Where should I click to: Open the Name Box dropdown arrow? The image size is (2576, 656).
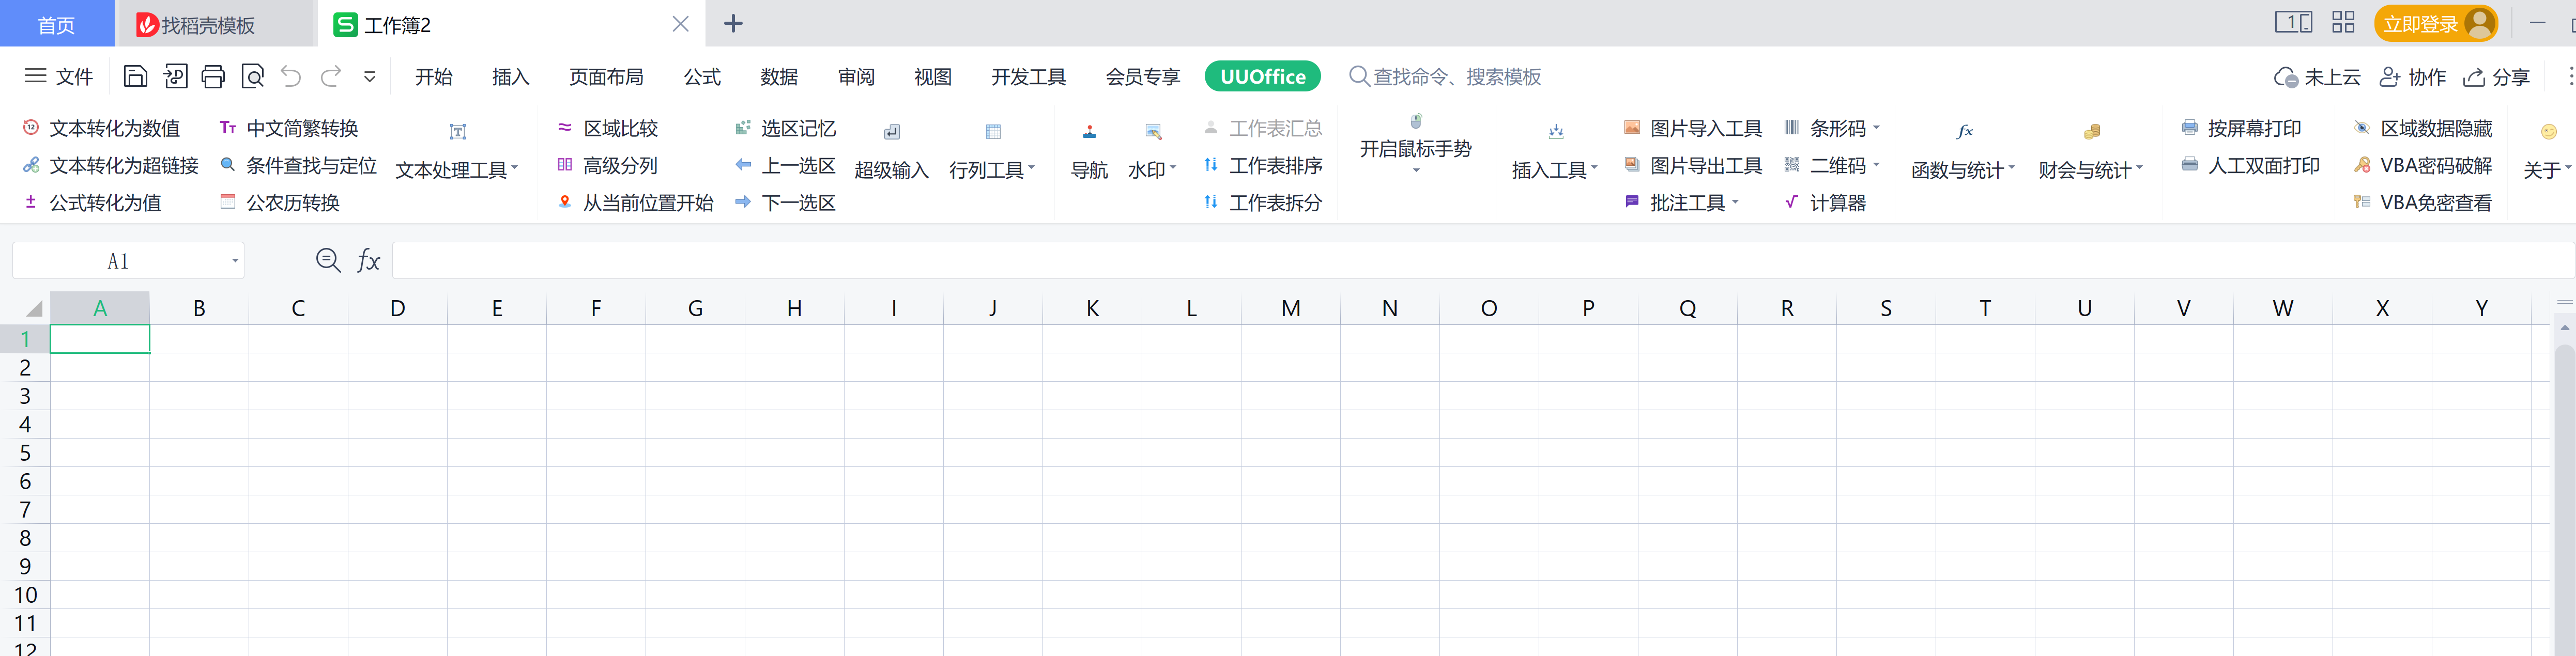tap(235, 261)
